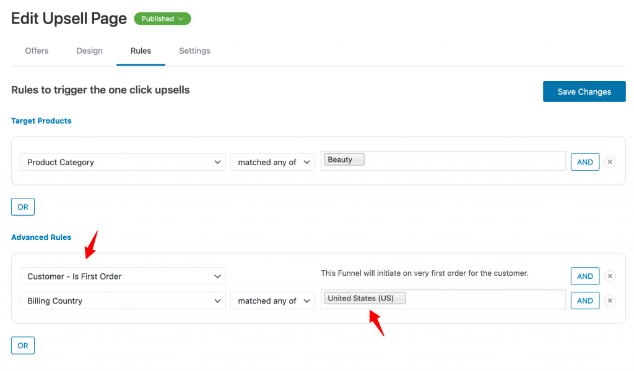
Task: Open the Product Category 'matched any of' operator dropdown
Action: 272,162
